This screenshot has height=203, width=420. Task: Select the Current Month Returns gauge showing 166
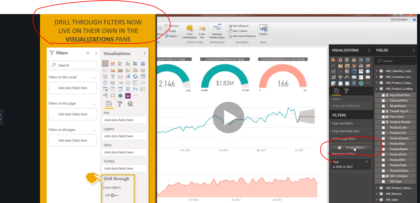283,76
